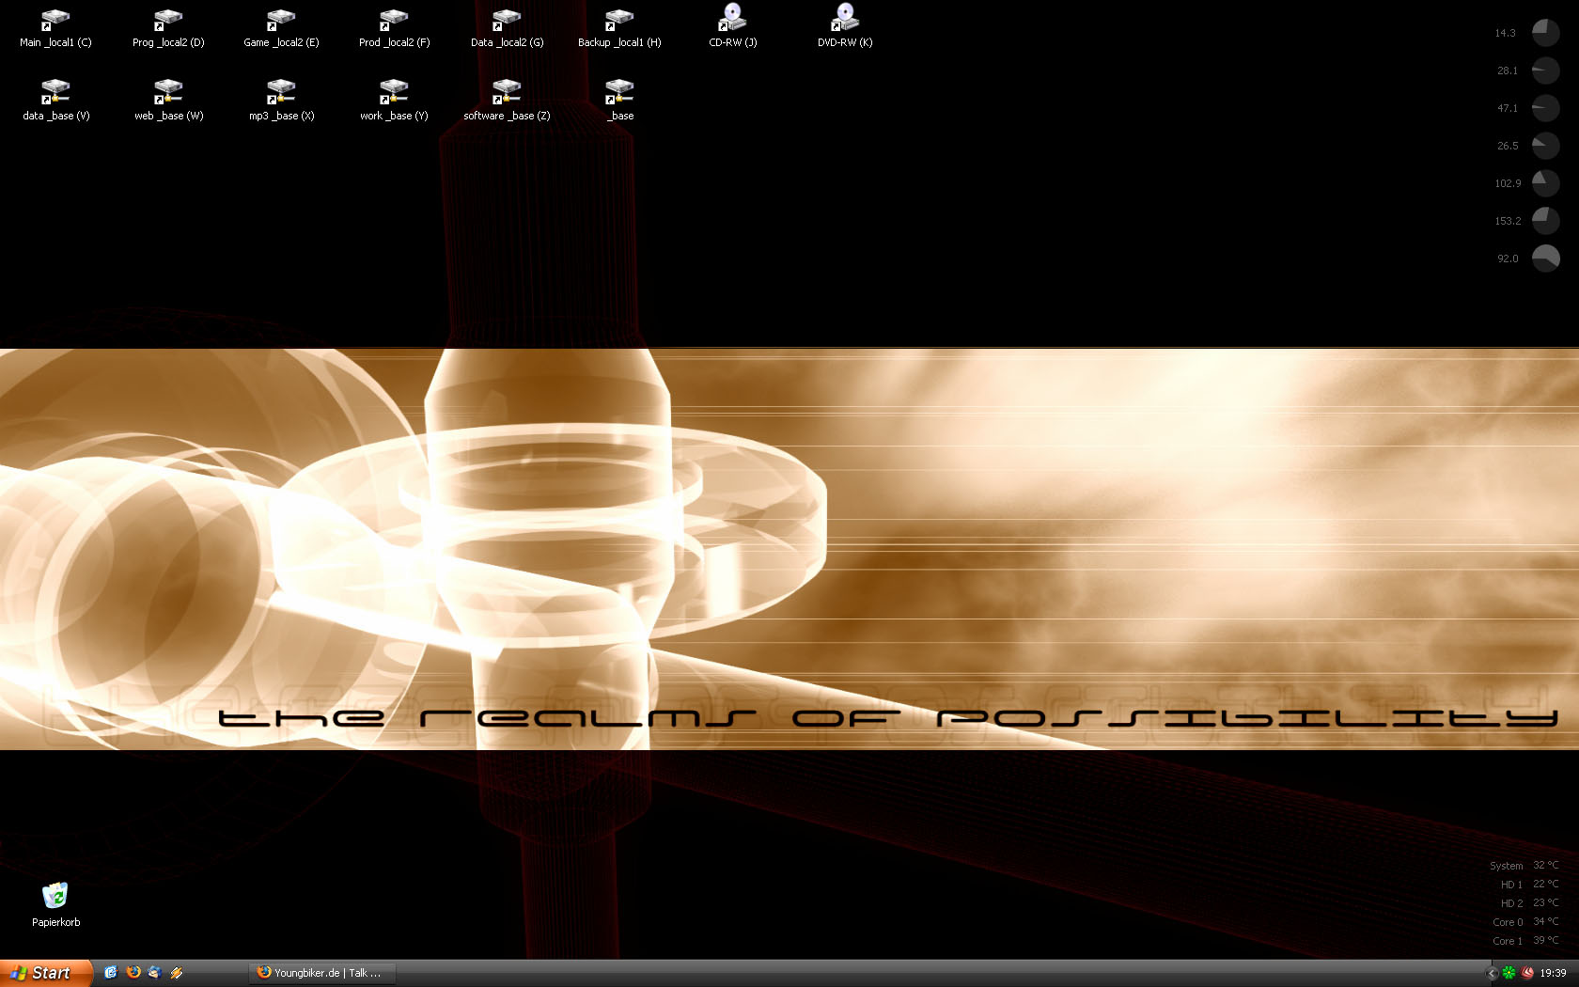The image size is (1579, 987).
Task: Click the System 32 °C temperature reading
Action: tap(1524, 866)
